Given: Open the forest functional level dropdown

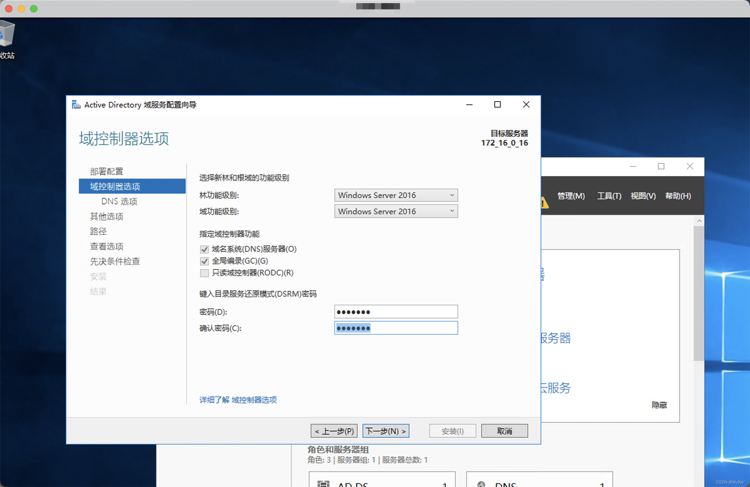Looking at the screenshot, I should pos(396,195).
